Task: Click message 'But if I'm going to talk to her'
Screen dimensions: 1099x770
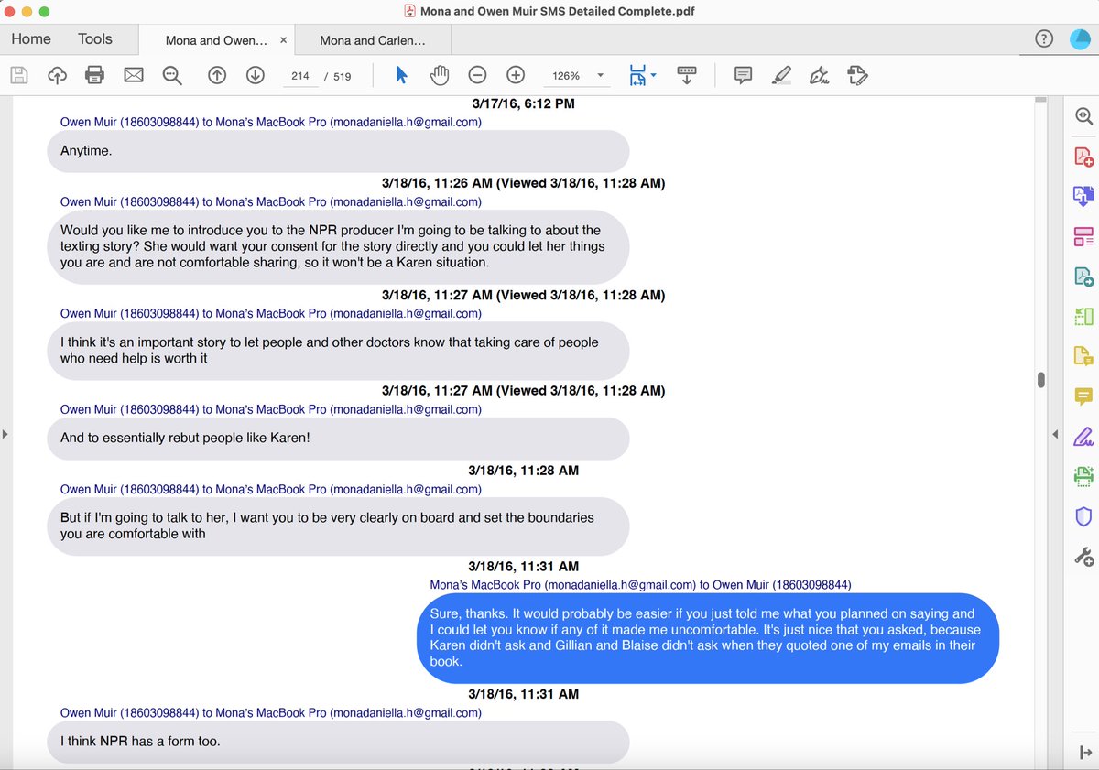Action: point(338,526)
